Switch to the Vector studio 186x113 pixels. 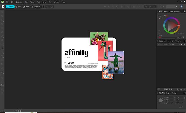coord(10,7)
